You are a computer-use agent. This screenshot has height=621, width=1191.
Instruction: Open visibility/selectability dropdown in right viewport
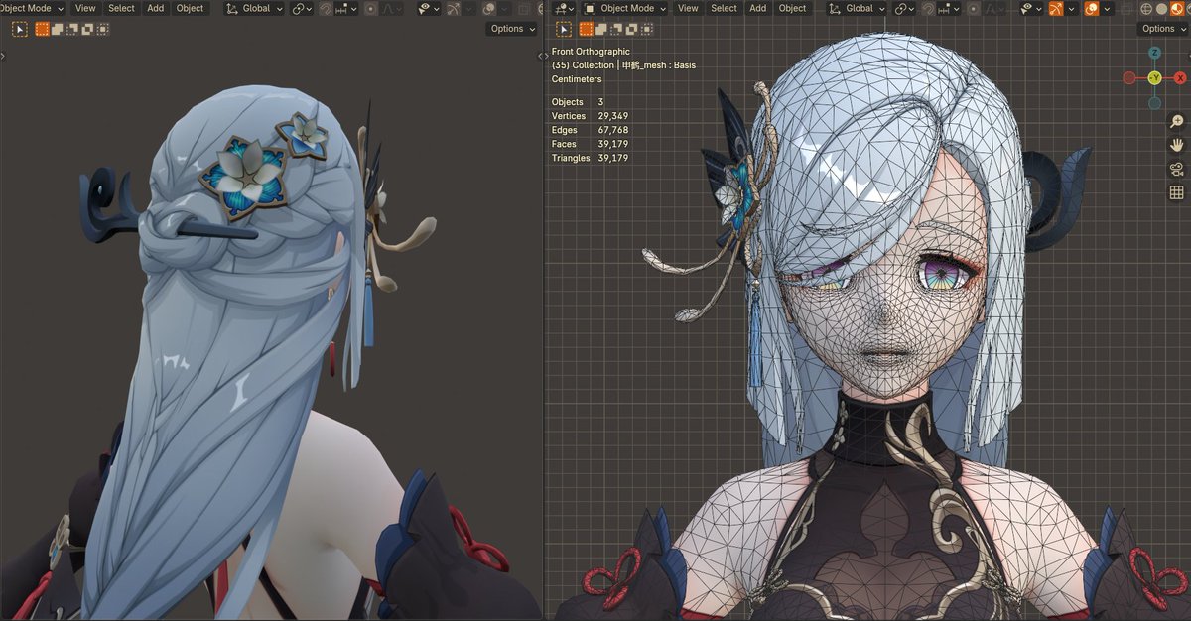(1030, 8)
